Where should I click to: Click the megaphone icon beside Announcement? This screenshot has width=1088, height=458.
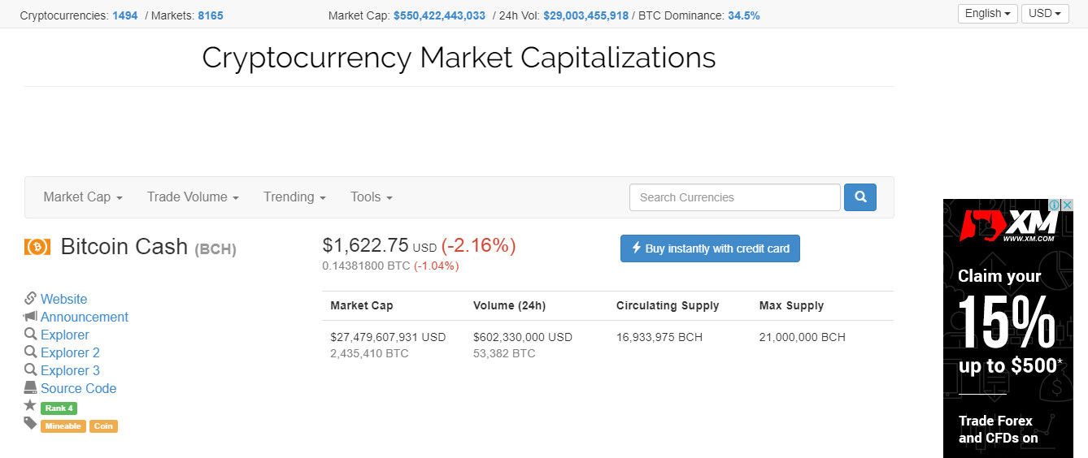(30, 316)
